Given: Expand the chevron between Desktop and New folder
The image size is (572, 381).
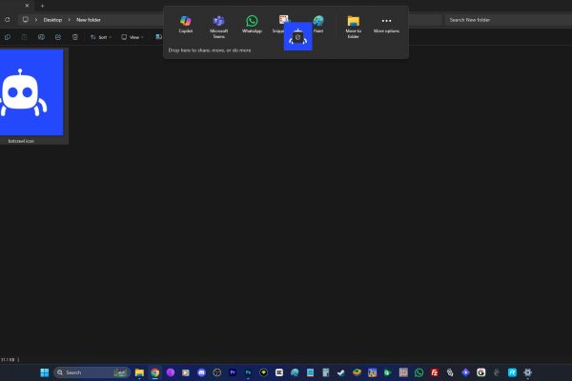Looking at the screenshot, I should (x=70, y=20).
